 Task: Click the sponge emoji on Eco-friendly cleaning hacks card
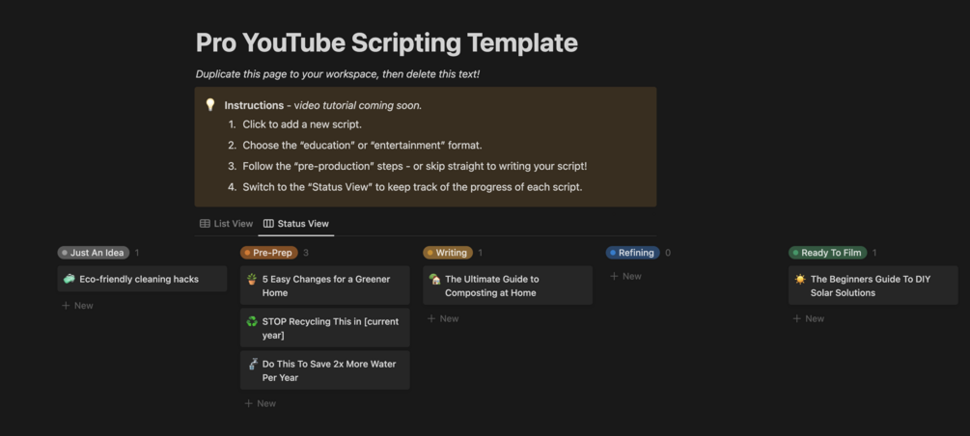click(x=69, y=279)
